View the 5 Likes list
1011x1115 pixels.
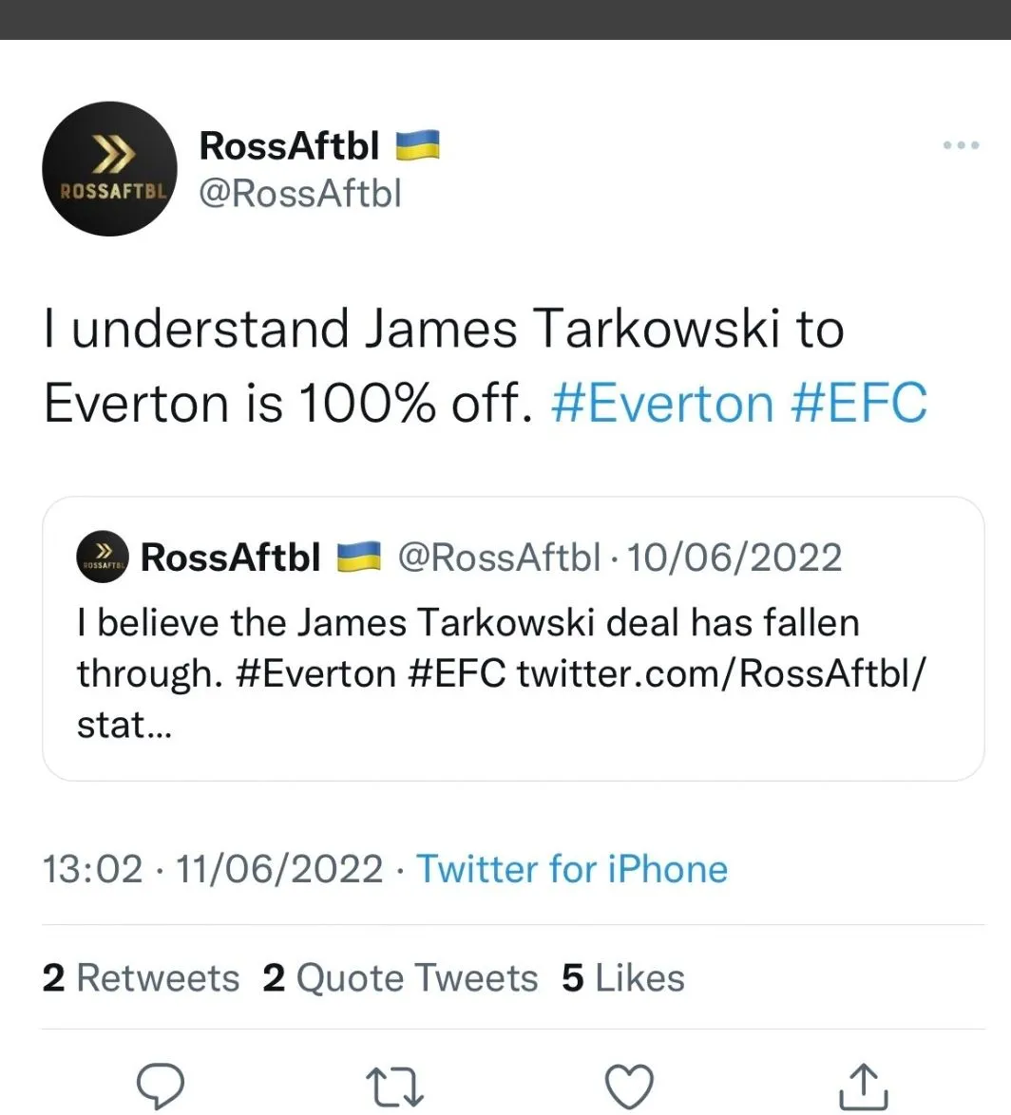tap(623, 978)
